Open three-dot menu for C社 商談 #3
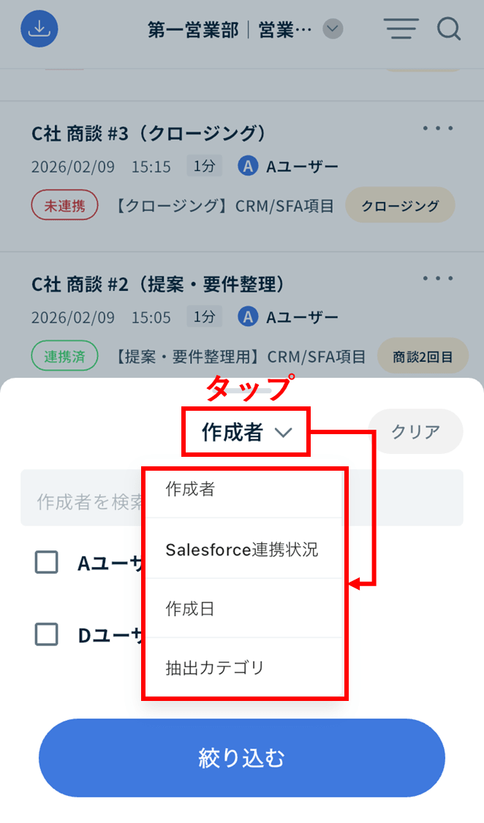484x823 pixels. (438, 129)
